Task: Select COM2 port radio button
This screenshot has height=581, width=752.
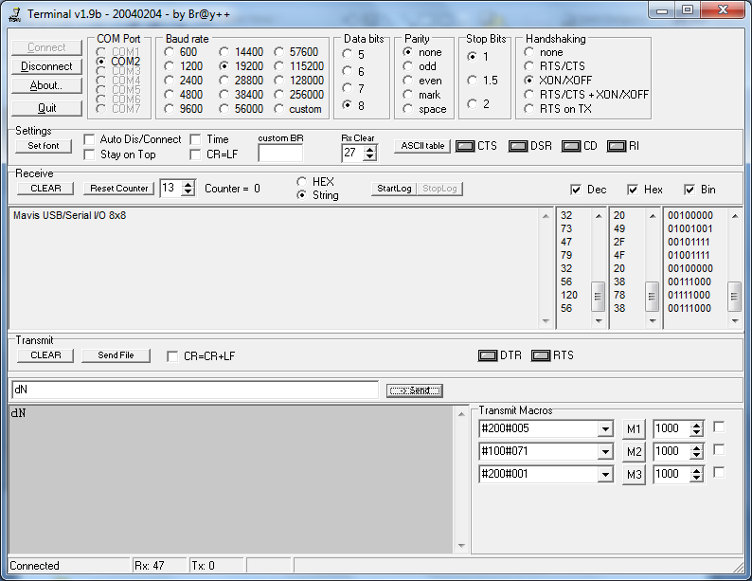Action: pos(100,62)
